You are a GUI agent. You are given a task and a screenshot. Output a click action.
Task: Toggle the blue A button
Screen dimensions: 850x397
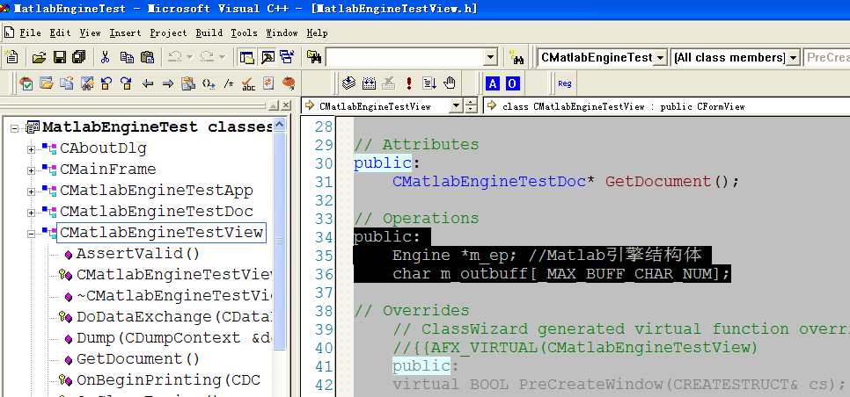click(492, 83)
